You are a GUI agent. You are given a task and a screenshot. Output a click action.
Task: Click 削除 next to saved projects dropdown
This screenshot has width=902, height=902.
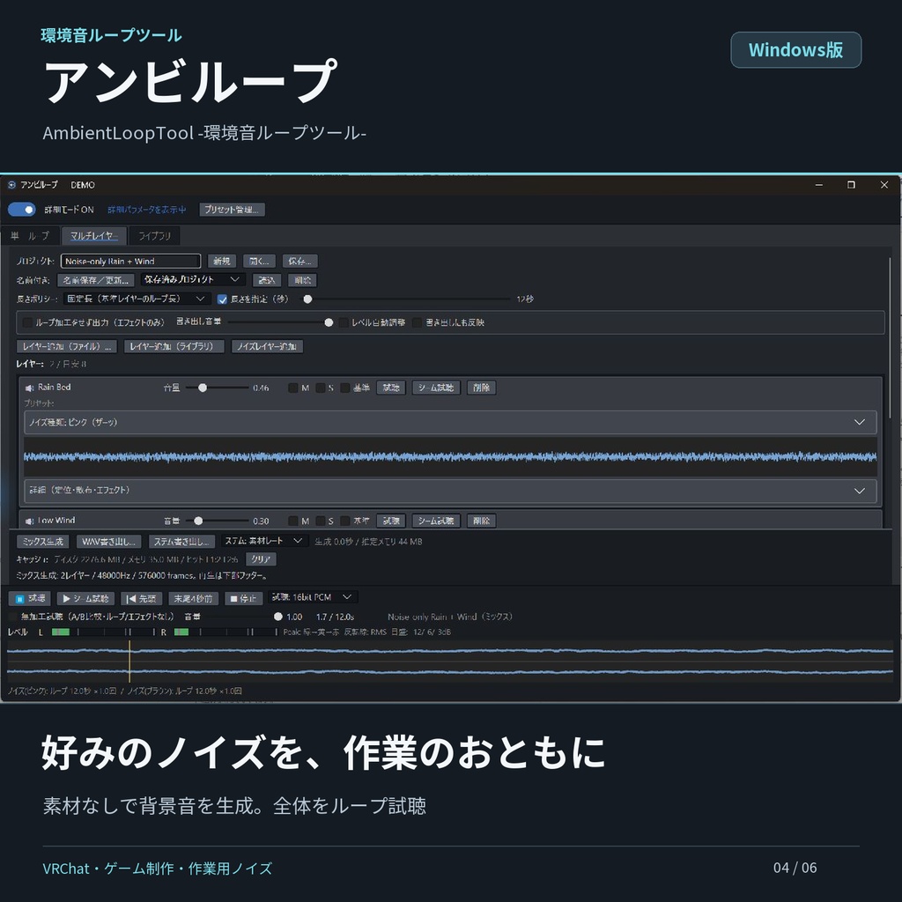pos(303,280)
